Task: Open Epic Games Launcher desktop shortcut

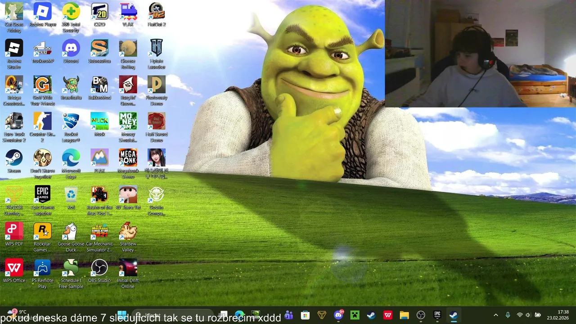Action: (x=42, y=201)
